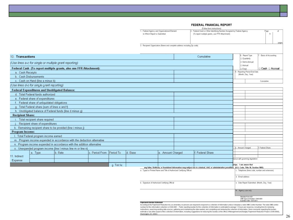Viewport: 293px width, 220px height.
Task: Click Reporting Period End Date field
Action: click(259, 74)
